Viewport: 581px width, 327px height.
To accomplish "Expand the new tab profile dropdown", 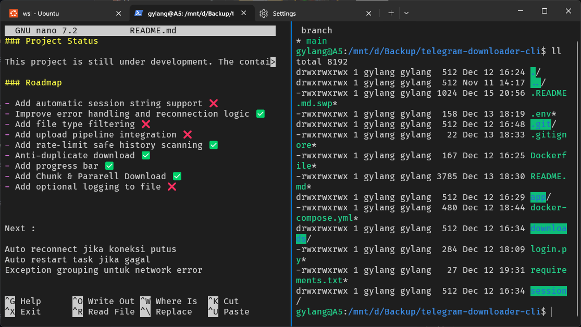I will coord(406,13).
